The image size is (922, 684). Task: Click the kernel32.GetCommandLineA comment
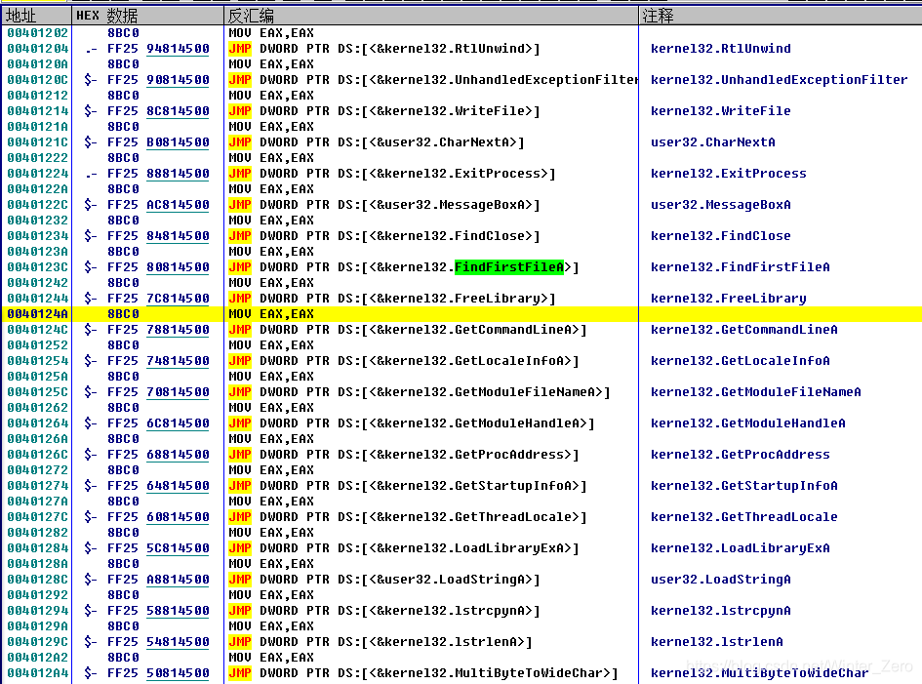coord(743,330)
